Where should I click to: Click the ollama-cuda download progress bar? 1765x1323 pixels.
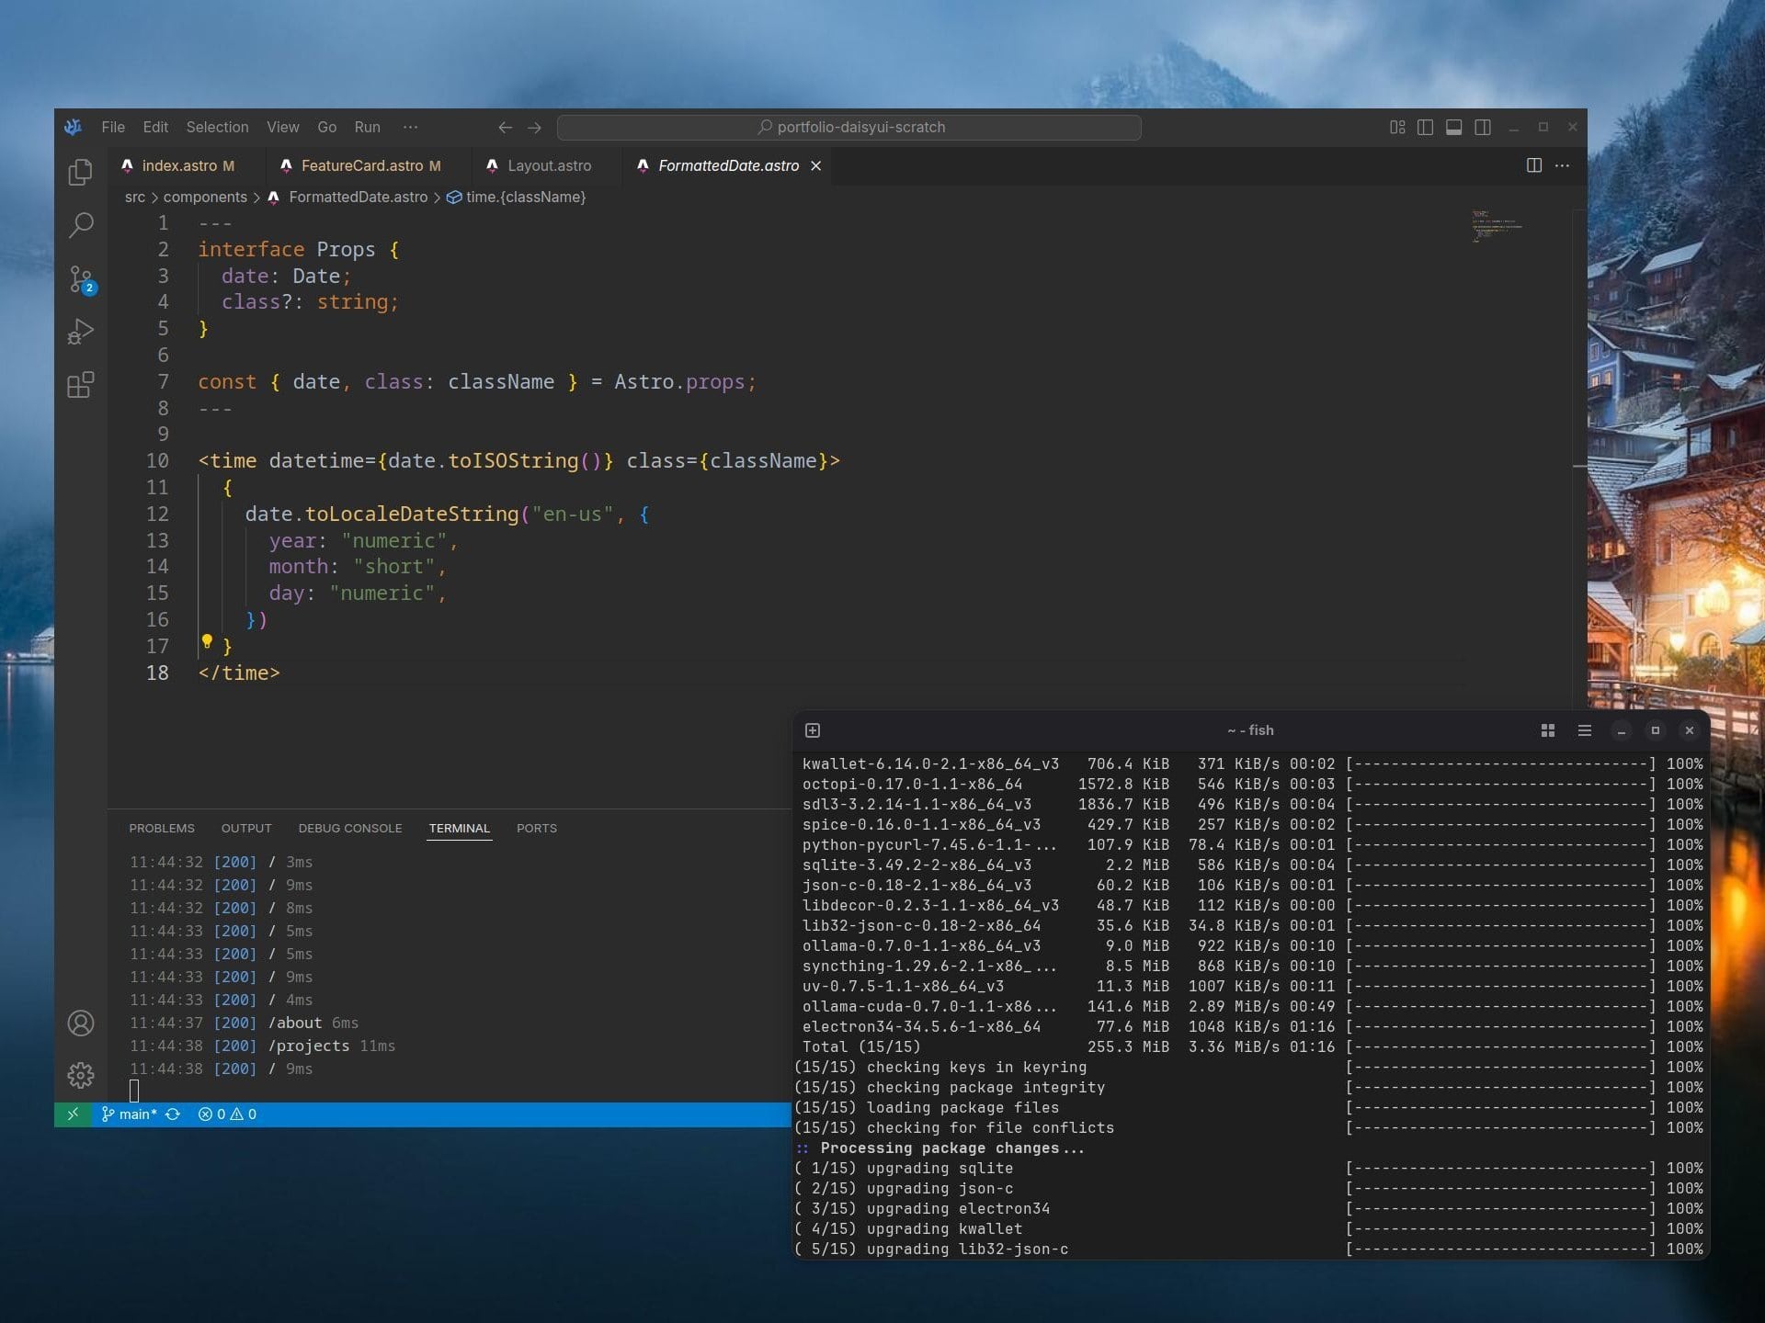click(x=1501, y=1006)
